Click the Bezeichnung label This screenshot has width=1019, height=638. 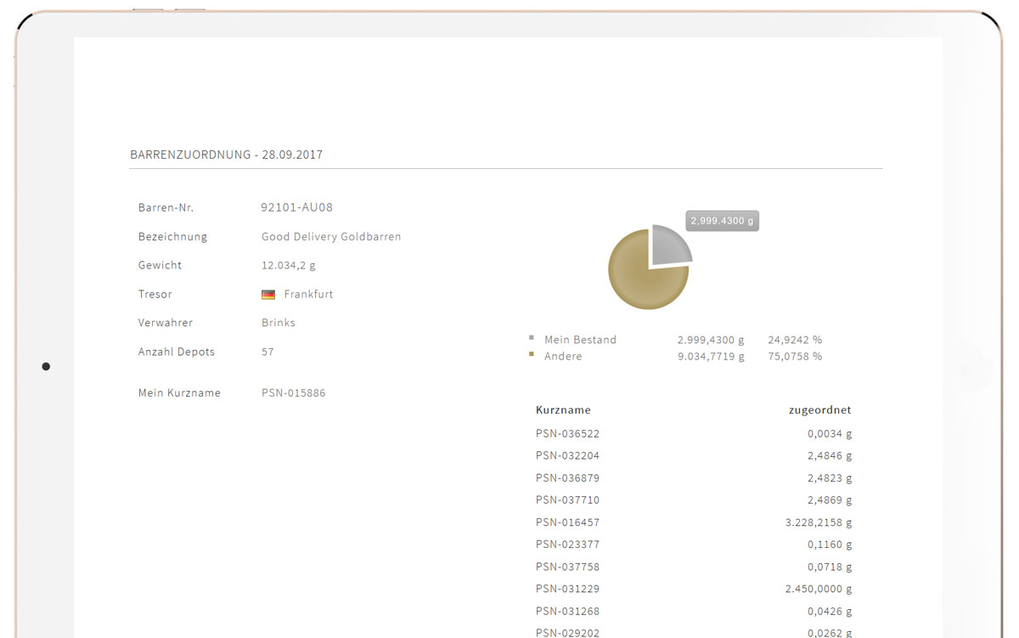[172, 237]
